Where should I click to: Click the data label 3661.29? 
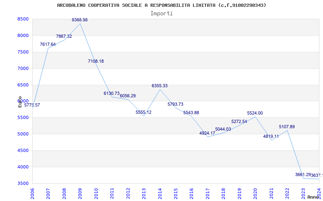(x=303, y=174)
